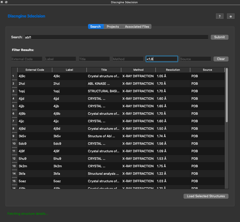
Task: Click the Title filter field
Action: pos(94,59)
